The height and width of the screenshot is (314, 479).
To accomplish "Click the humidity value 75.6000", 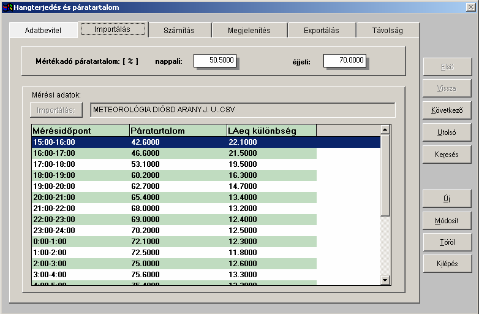I will (145, 274).
